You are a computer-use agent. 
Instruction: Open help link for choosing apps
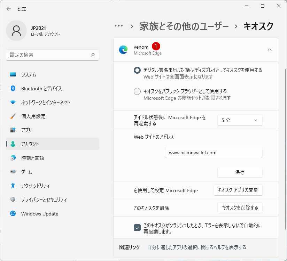pos(197,247)
